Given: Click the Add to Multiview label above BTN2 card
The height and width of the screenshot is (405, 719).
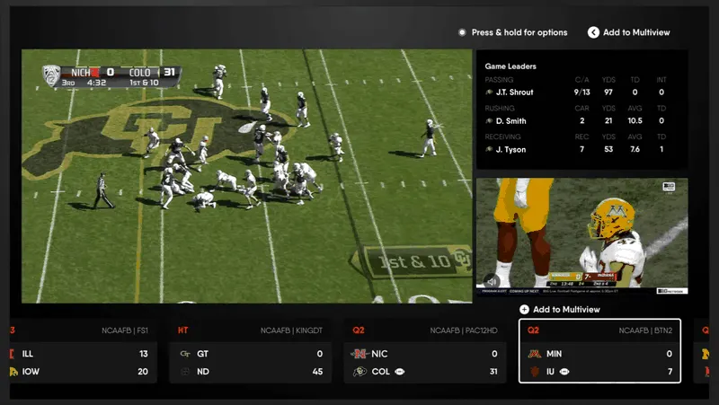Looking at the screenshot, I should [x=566, y=310].
